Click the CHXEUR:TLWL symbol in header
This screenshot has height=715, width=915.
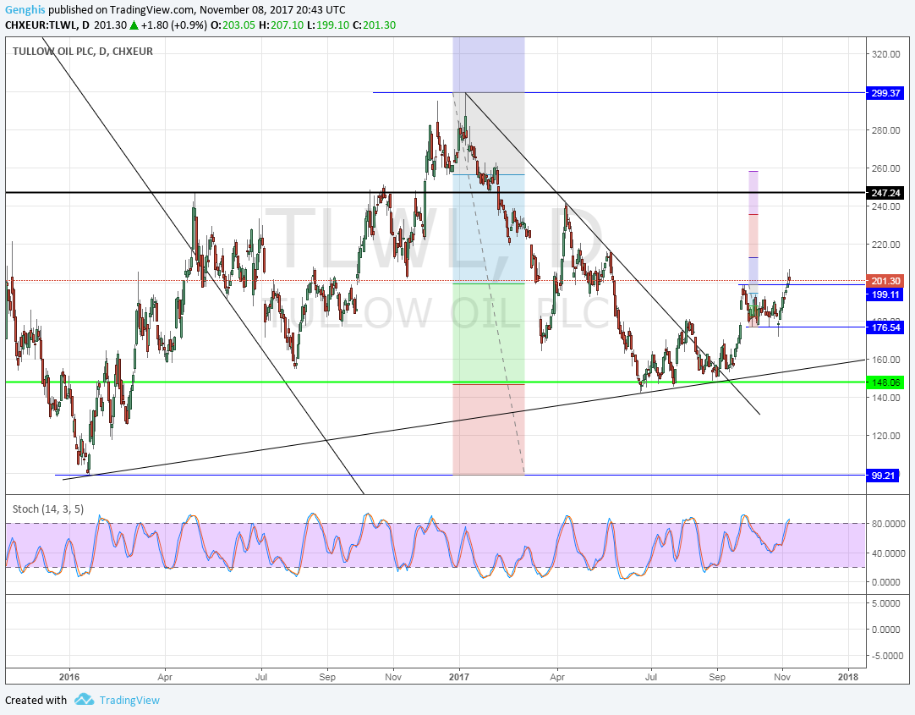pyautogui.click(x=41, y=25)
